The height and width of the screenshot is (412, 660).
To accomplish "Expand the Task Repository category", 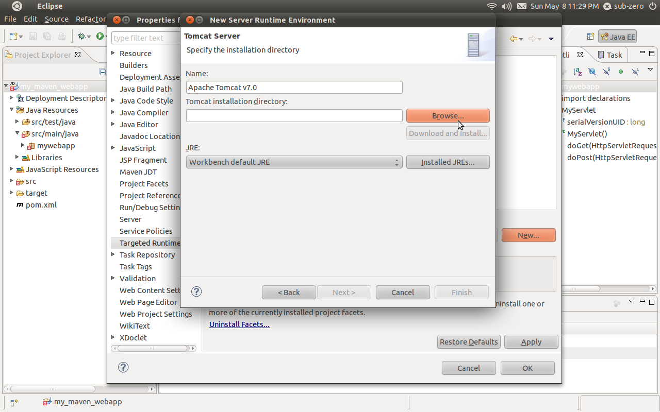I will tap(113, 255).
